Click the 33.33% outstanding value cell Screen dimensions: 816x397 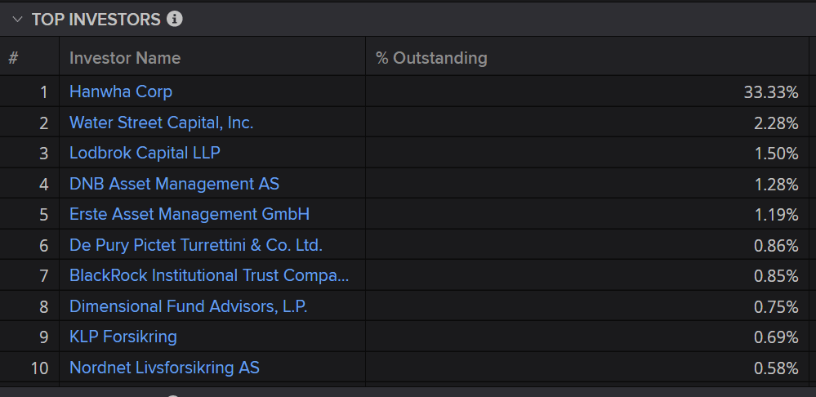point(770,91)
